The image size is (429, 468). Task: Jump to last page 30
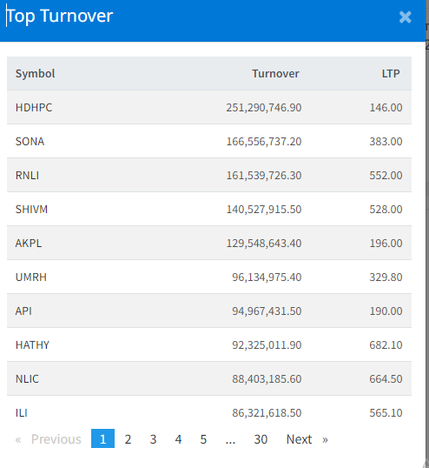[x=261, y=439]
